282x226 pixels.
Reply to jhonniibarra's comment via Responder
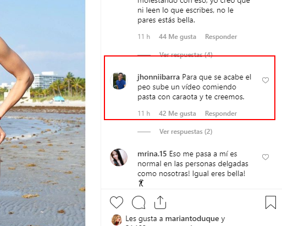point(221,114)
